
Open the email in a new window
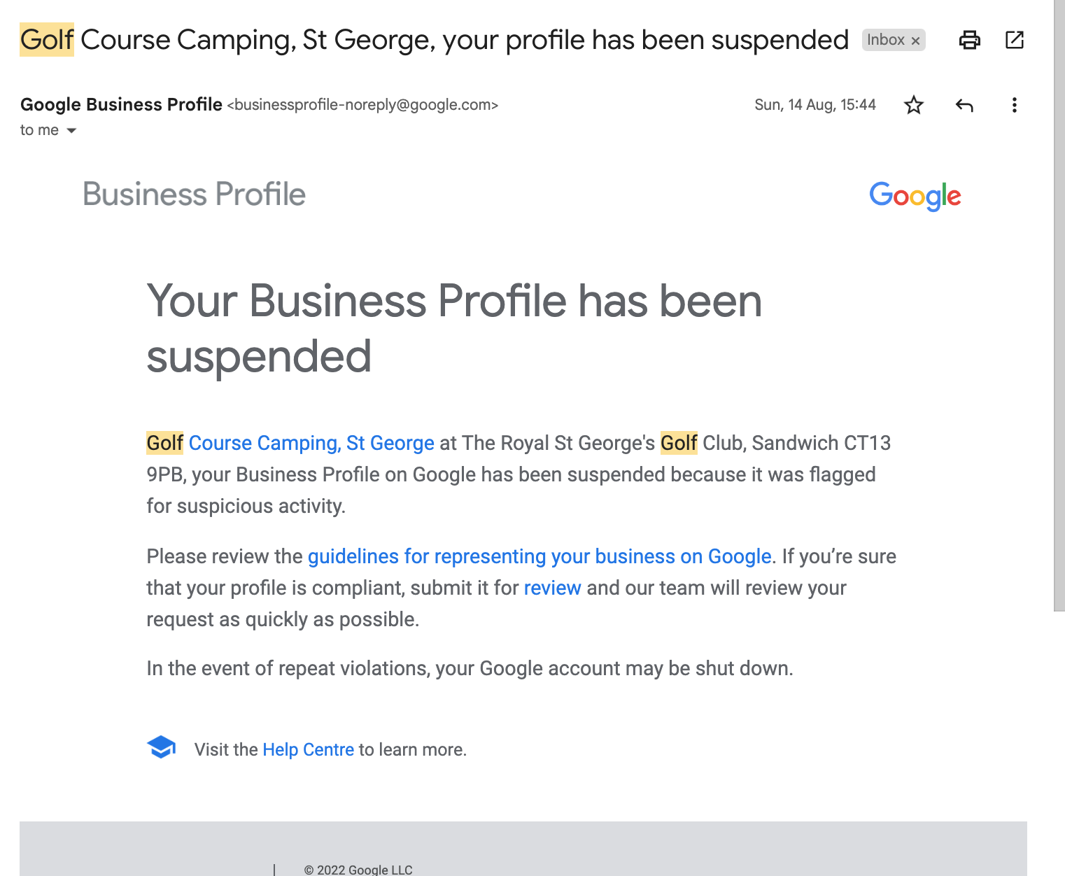(x=1014, y=40)
